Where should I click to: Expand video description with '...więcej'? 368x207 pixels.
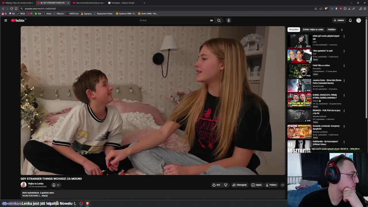pyautogui.click(x=44, y=196)
